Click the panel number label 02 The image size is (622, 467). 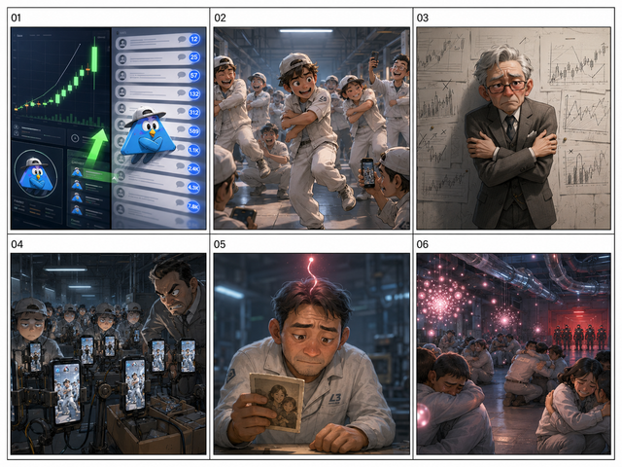pos(220,18)
